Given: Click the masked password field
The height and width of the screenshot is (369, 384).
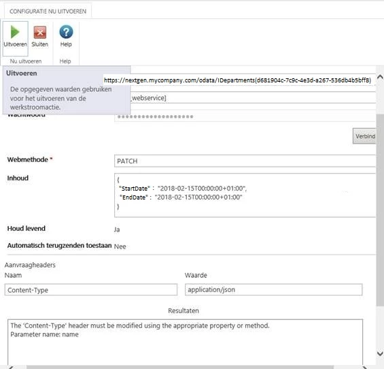Looking at the screenshot, I should point(245,116).
